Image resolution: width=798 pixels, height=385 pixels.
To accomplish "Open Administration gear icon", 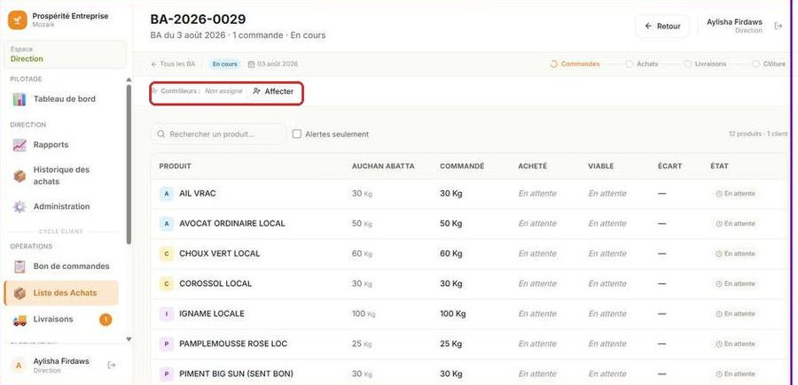I will [20, 207].
